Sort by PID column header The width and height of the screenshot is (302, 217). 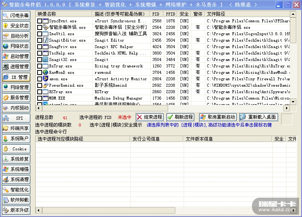point(157,14)
